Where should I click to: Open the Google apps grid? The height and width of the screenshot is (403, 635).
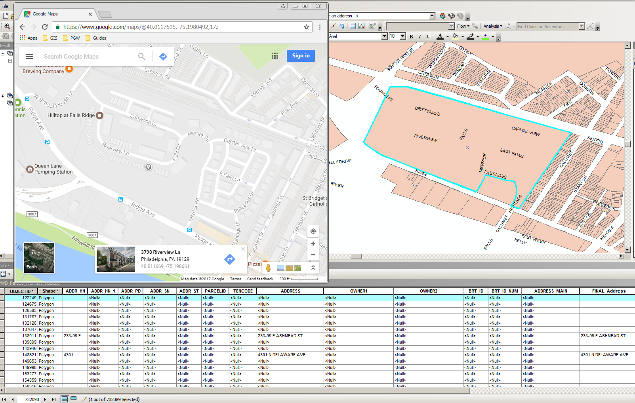(x=275, y=56)
